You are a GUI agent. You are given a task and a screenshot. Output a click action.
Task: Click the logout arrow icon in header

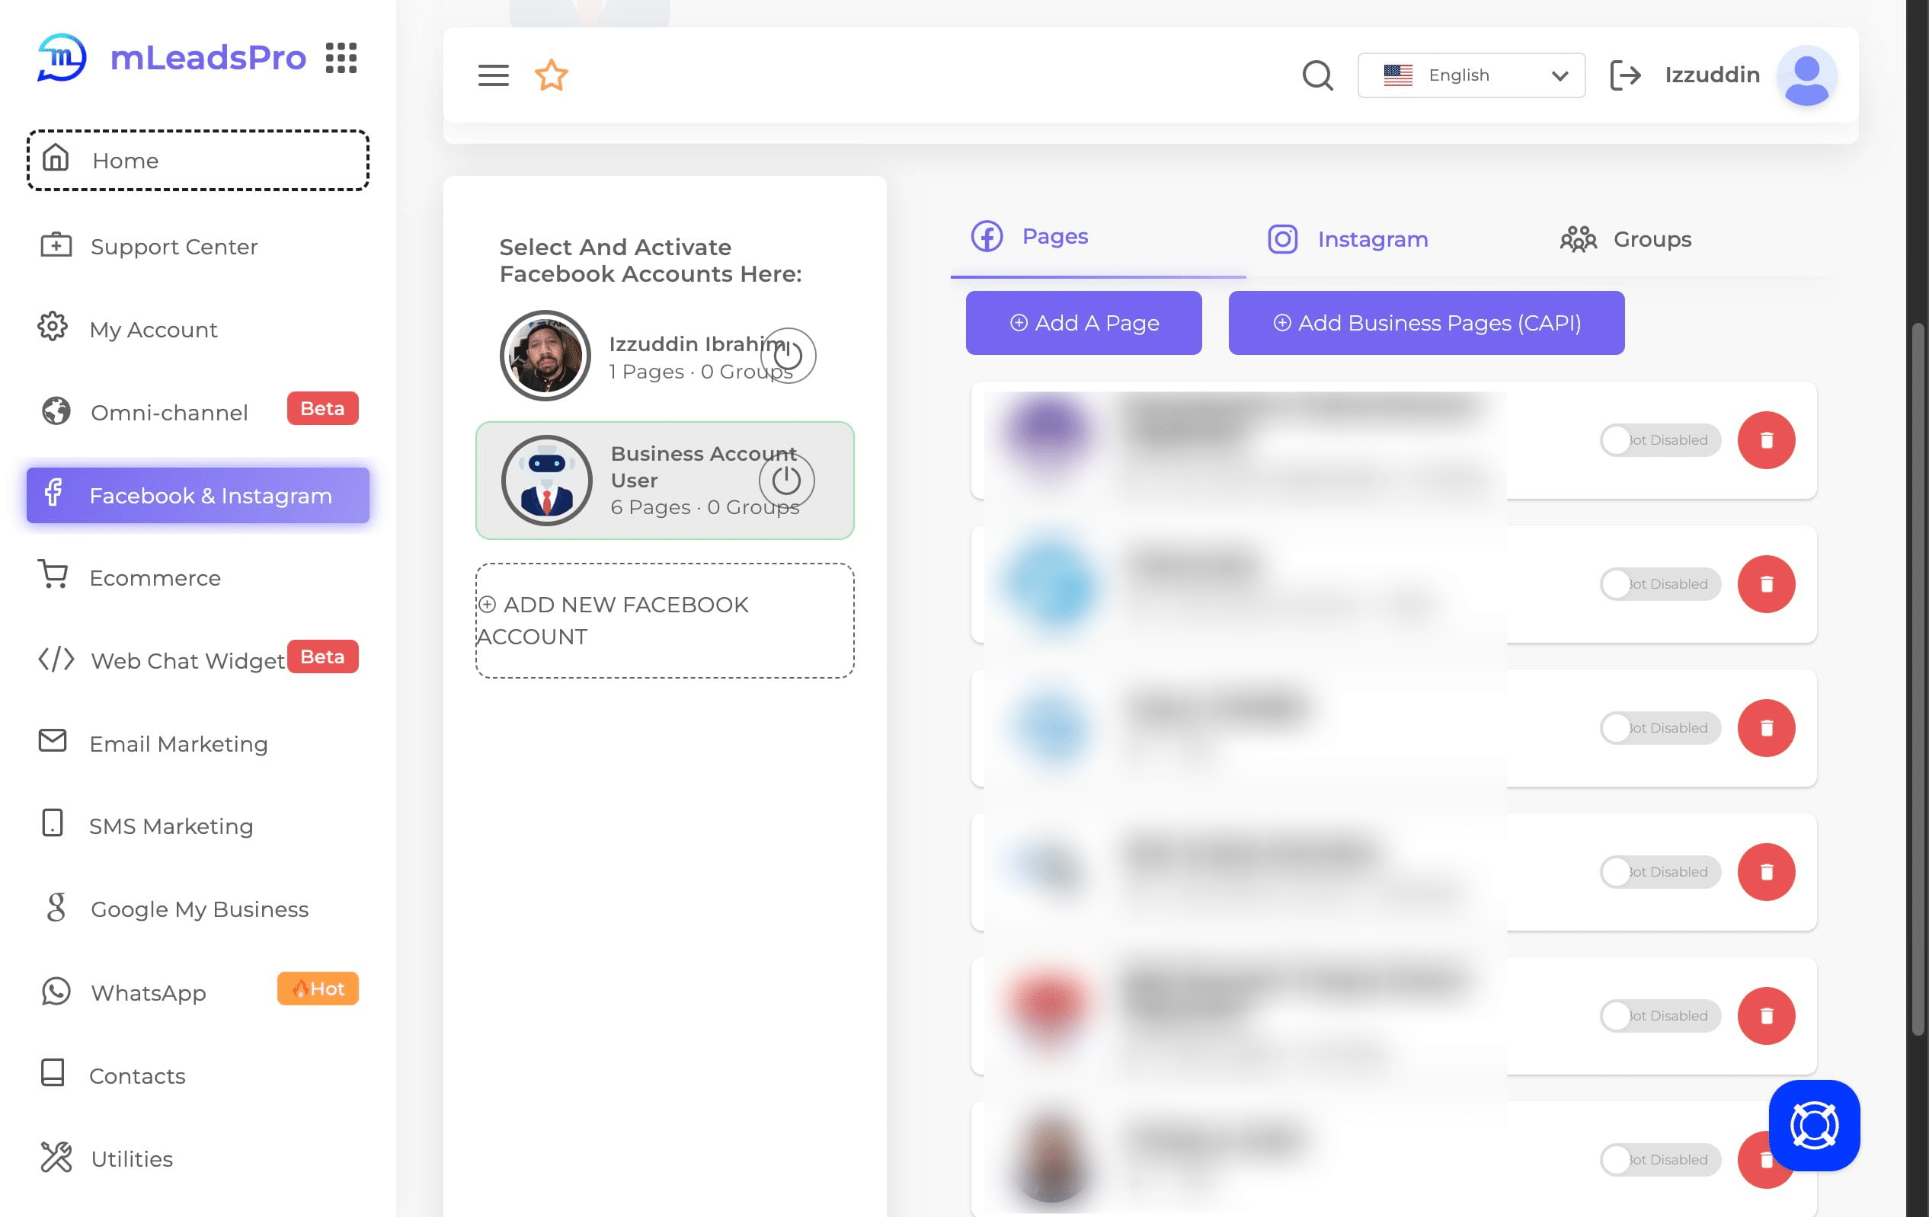pos(1625,75)
